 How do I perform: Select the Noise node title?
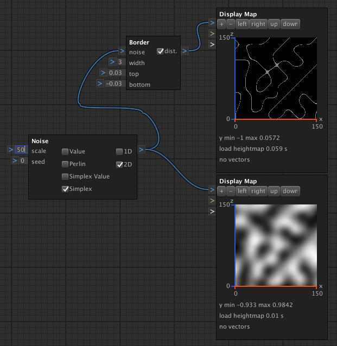(40, 141)
